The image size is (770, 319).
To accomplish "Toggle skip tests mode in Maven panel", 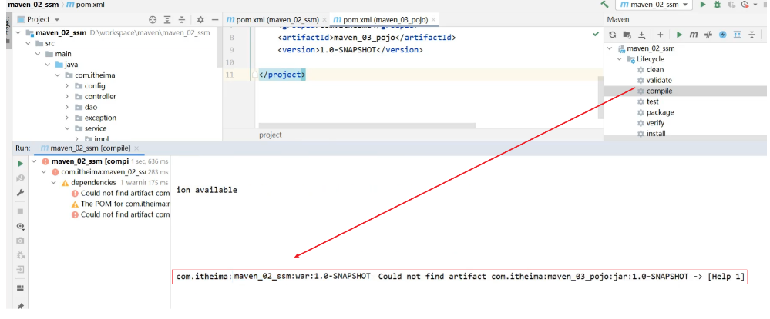I will click(708, 35).
